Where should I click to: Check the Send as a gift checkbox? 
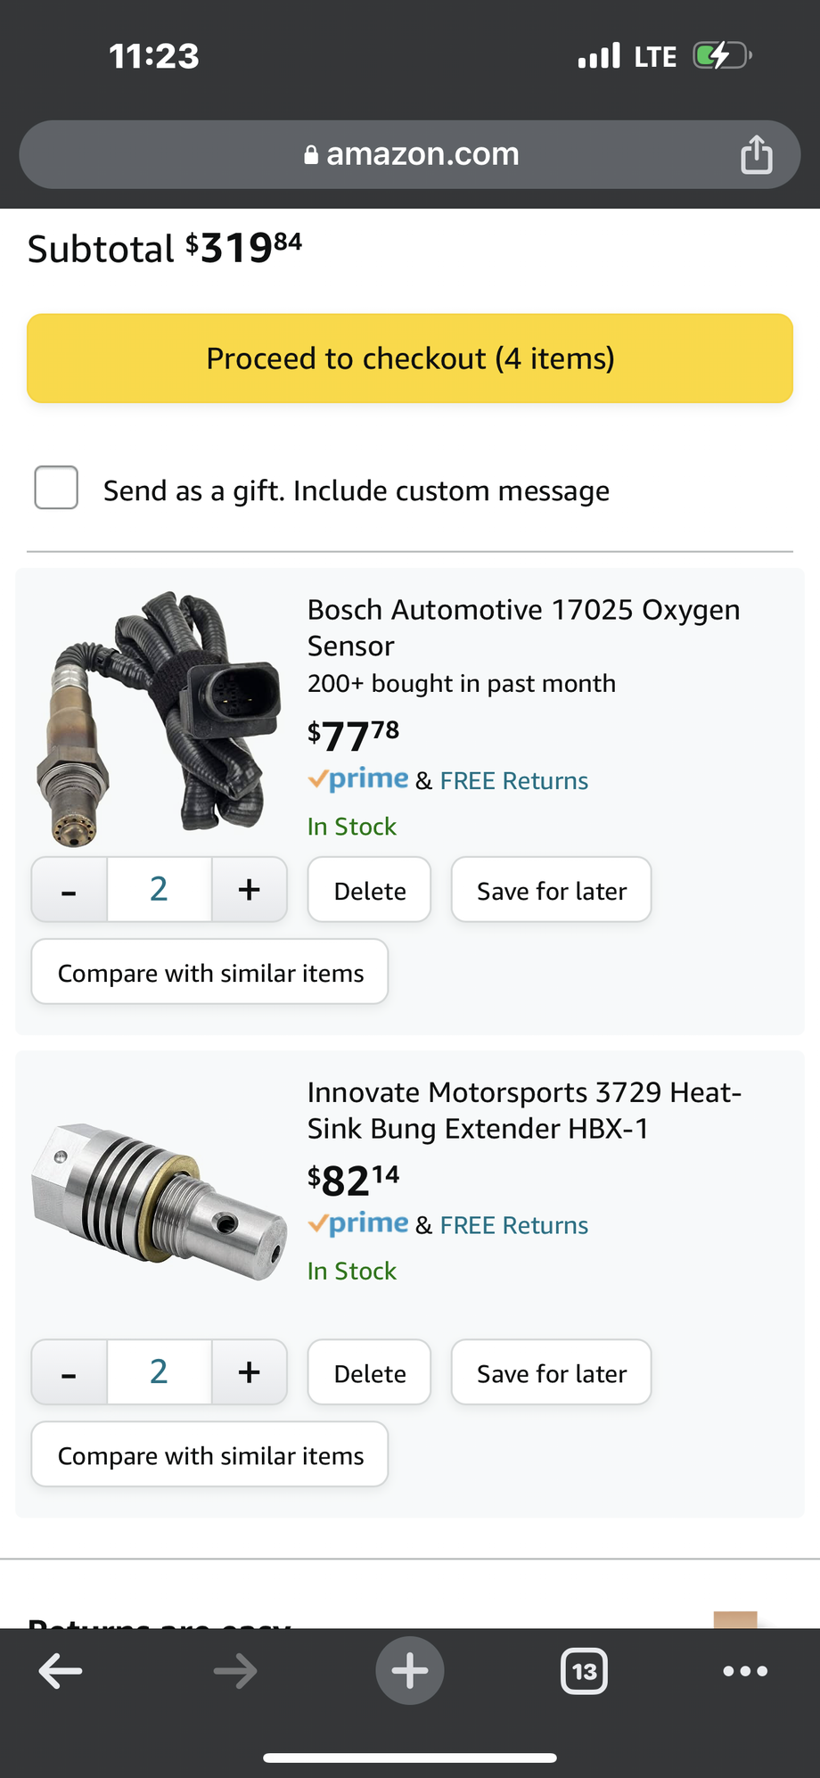click(56, 488)
